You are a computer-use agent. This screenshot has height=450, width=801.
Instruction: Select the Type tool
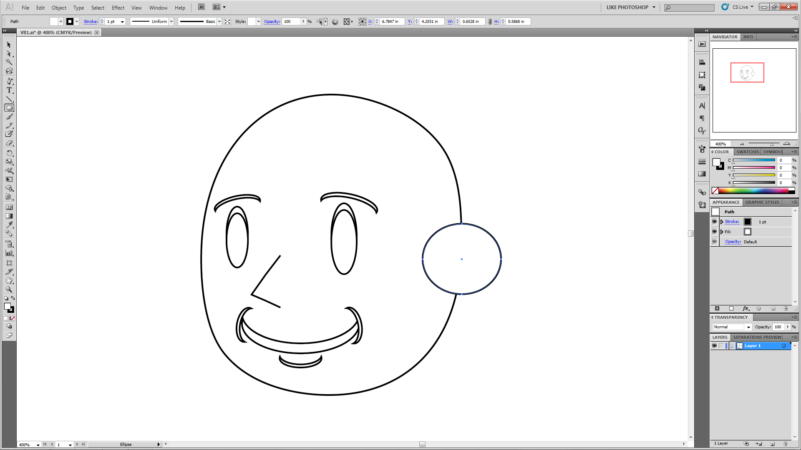[x=9, y=90]
